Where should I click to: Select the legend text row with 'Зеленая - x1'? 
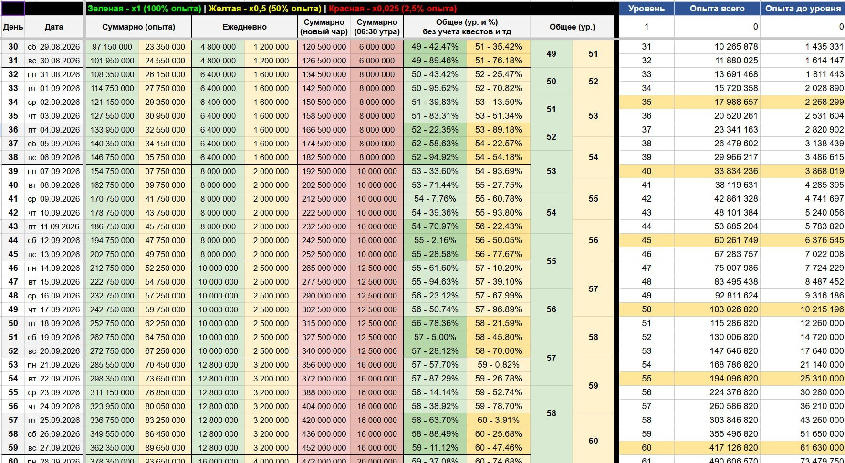[x=272, y=8]
